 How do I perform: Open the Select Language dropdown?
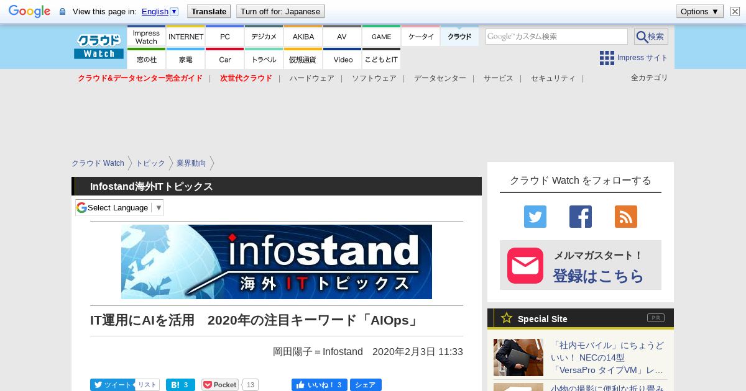click(119, 207)
